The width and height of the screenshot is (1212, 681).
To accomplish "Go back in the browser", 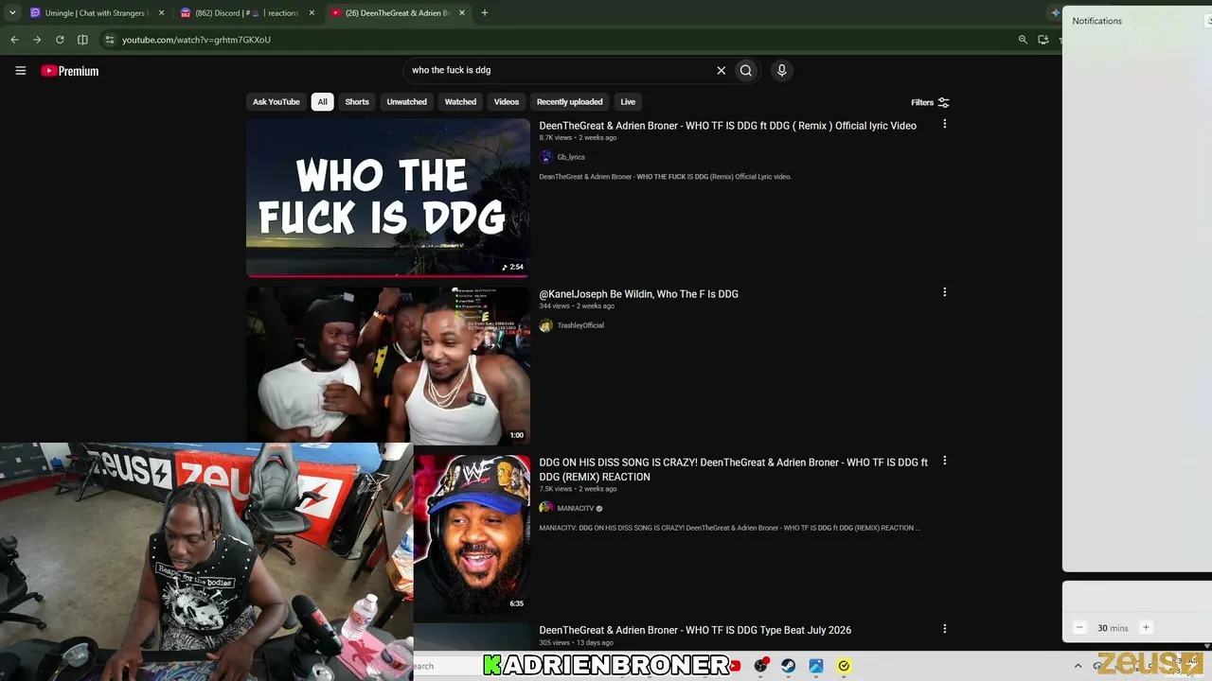I will tap(14, 40).
